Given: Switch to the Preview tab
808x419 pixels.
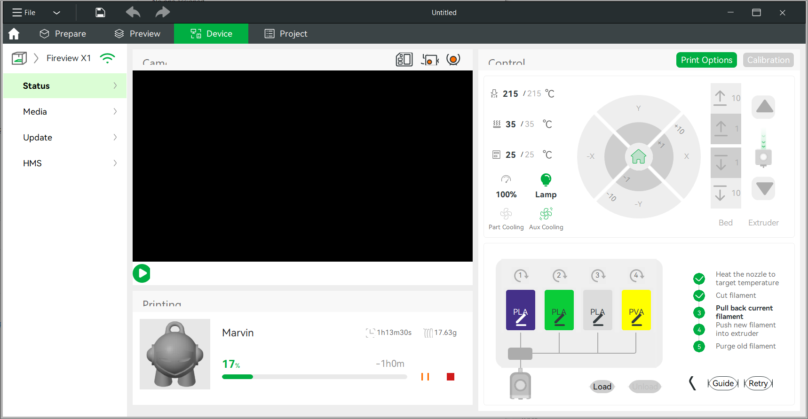Looking at the screenshot, I should coord(137,34).
